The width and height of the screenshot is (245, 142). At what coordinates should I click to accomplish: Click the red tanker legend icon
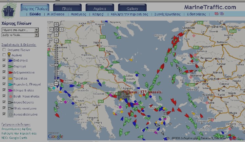click(x=10, y=73)
